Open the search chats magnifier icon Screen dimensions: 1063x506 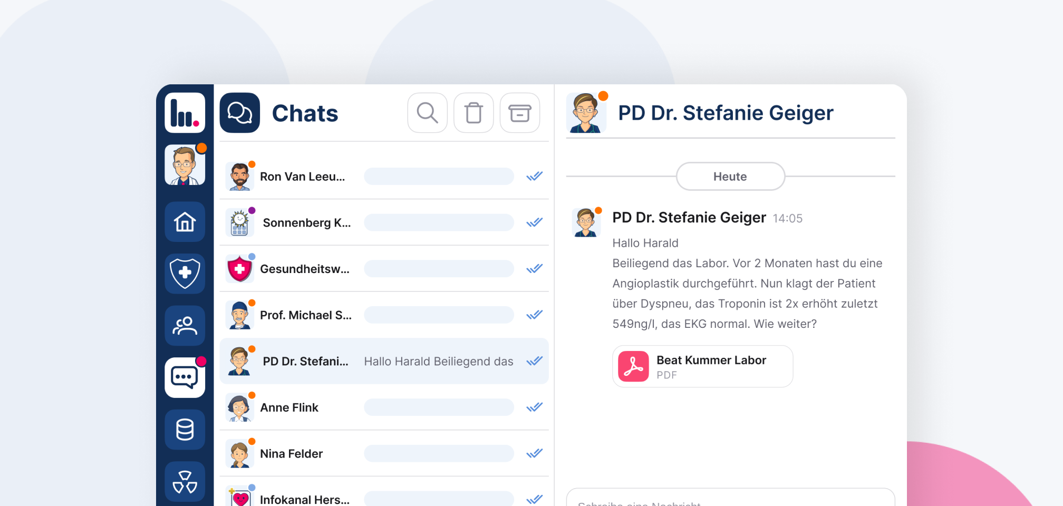tap(427, 113)
